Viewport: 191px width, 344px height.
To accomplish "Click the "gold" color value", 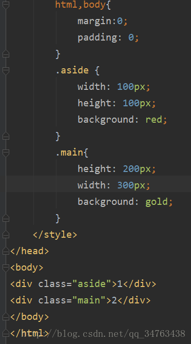I will point(157,202).
